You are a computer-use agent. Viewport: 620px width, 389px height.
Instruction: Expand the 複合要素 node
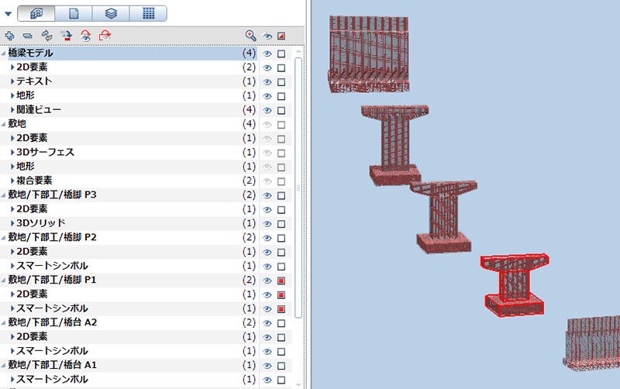(12, 181)
